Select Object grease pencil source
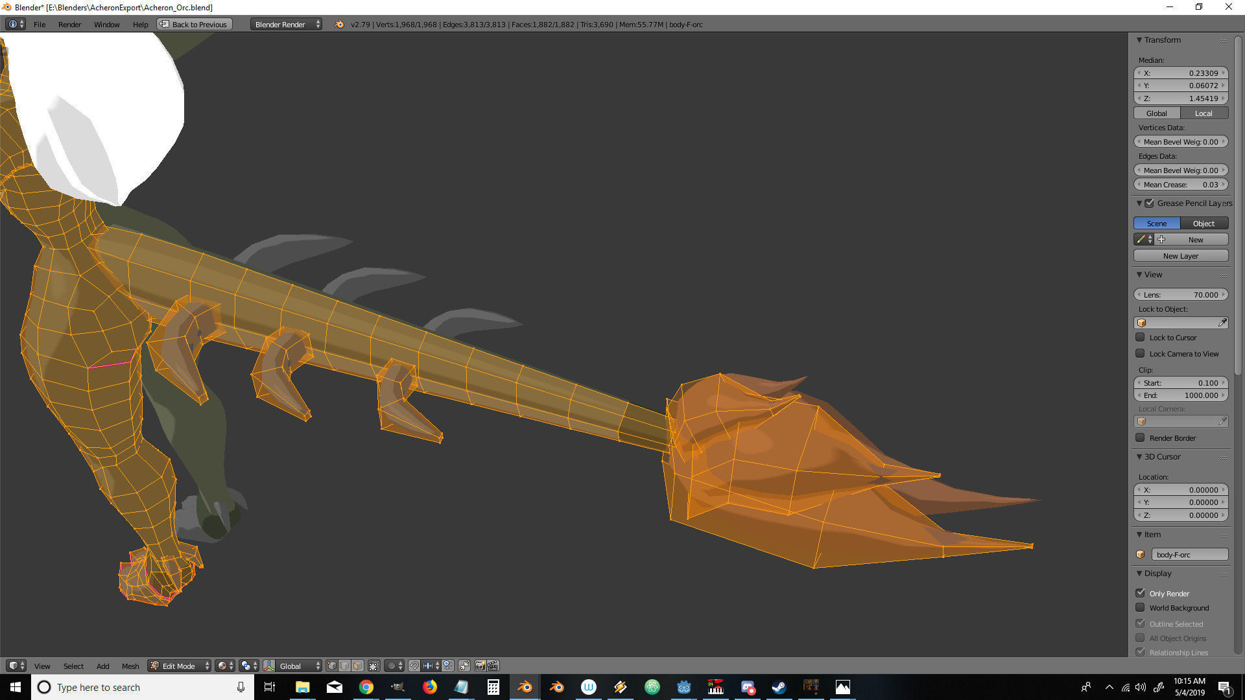The width and height of the screenshot is (1245, 700). (1204, 223)
